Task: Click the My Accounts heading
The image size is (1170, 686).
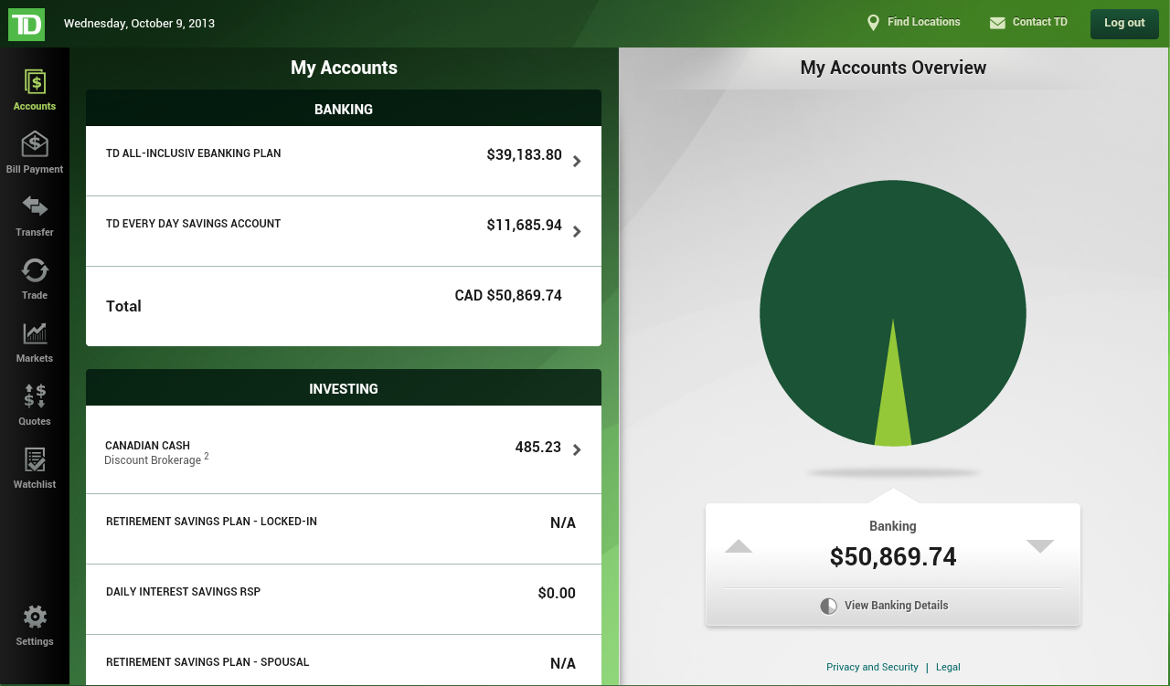Action: [344, 68]
